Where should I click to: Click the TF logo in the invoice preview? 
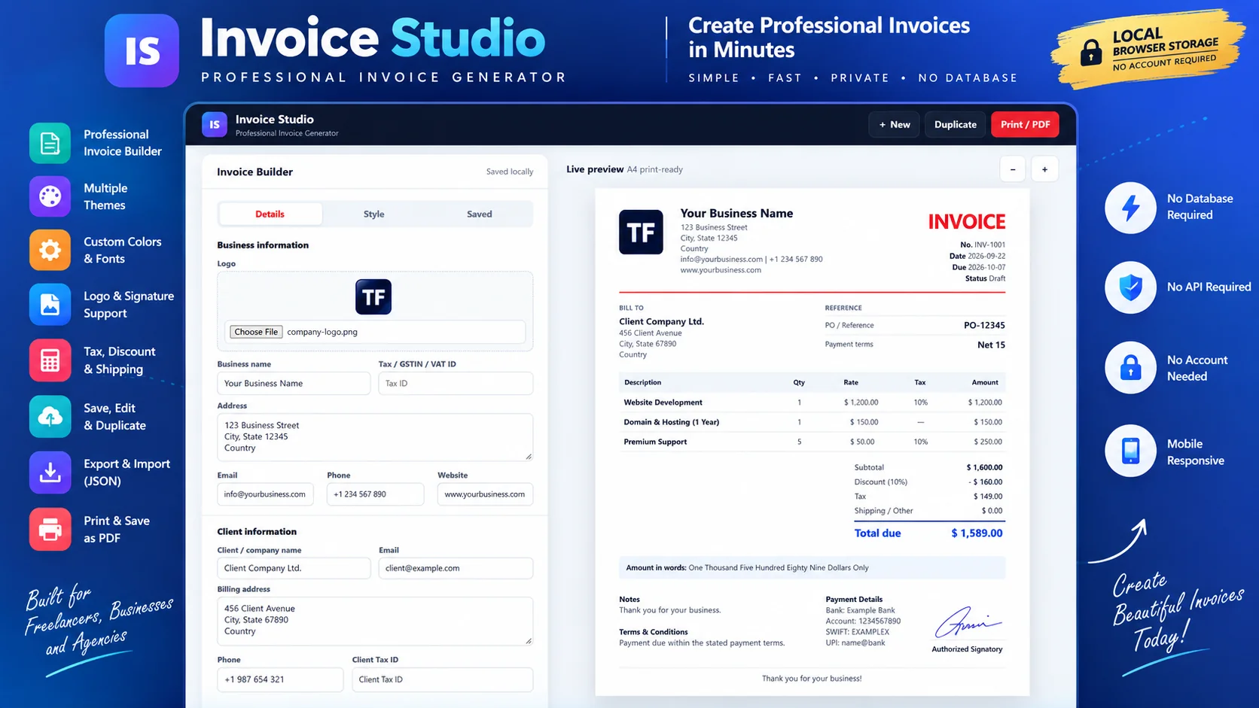click(x=641, y=232)
